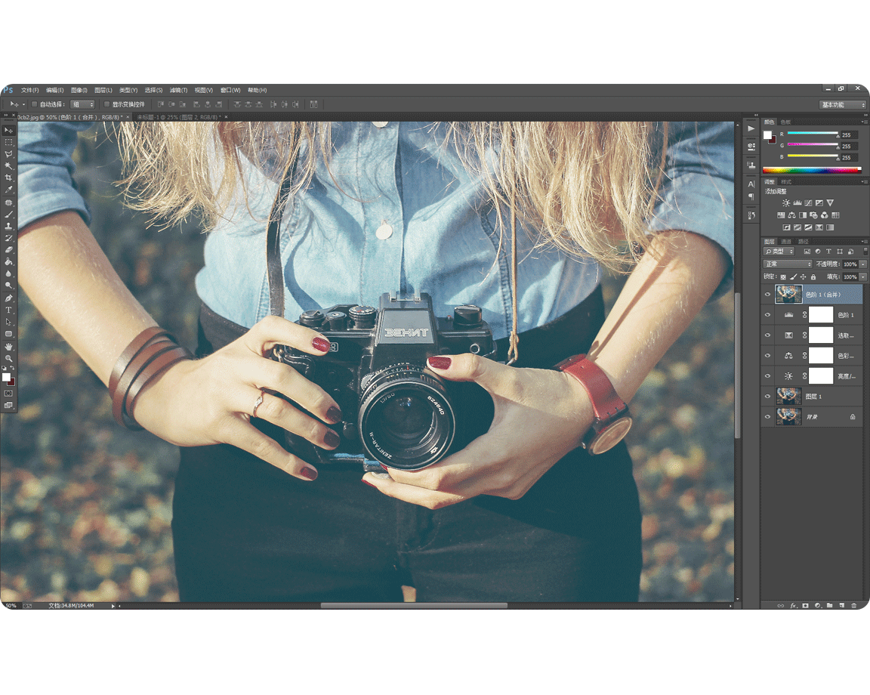
Task: Click the new adjustment layer button
Action: [817, 606]
